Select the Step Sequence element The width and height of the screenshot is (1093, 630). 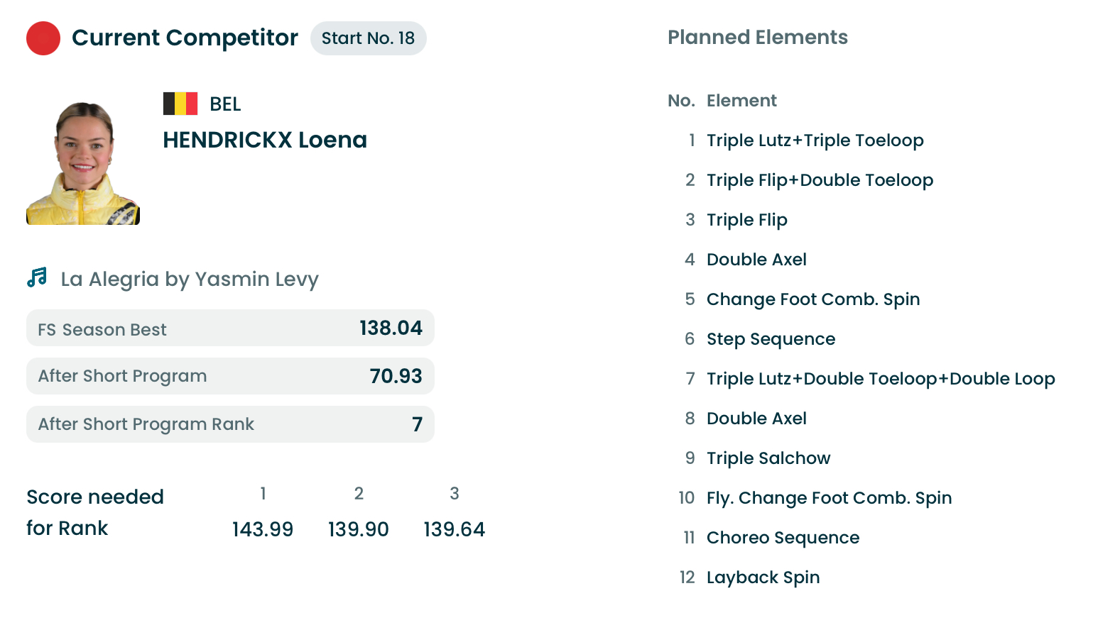pyautogui.click(x=771, y=339)
